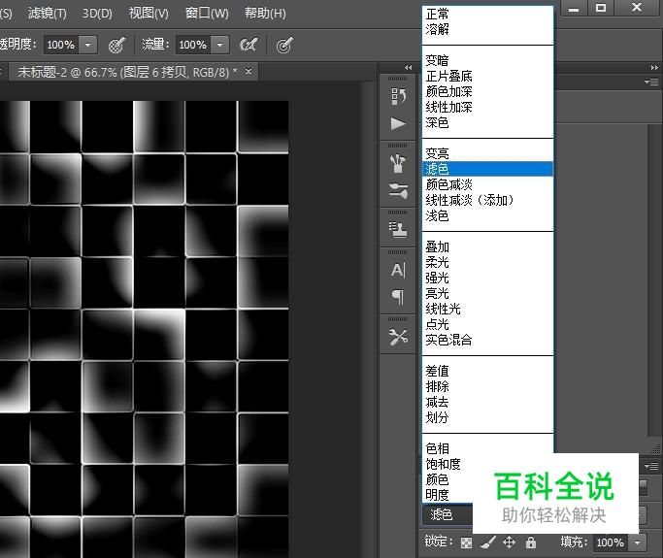Open layers panel options menu icon

pos(651,466)
